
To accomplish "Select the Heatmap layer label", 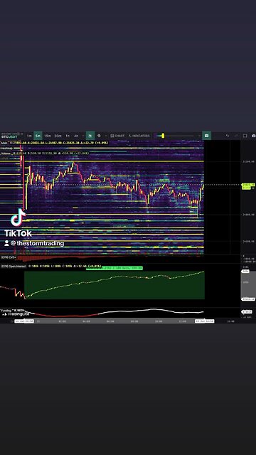I will click(x=7, y=148).
